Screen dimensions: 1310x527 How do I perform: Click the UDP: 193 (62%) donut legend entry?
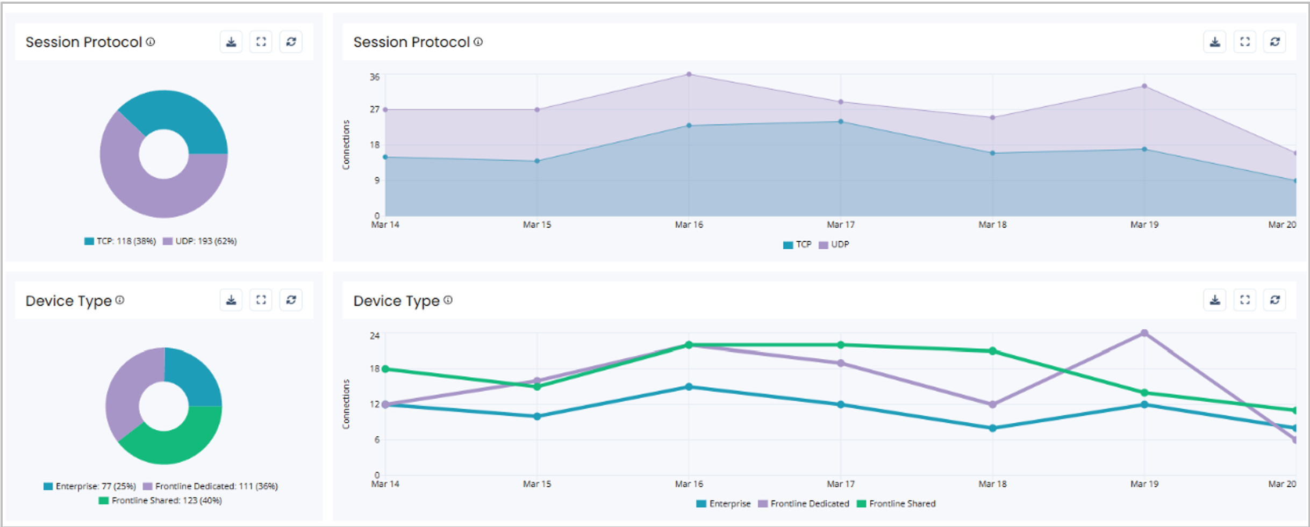(200, 241)
